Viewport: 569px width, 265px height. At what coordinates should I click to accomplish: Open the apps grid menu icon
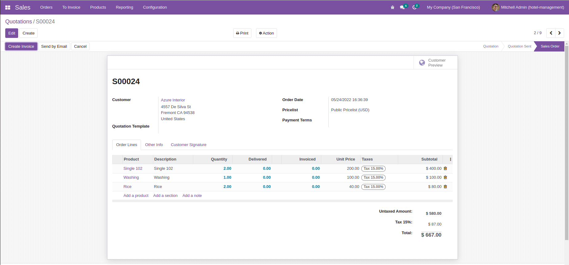(8, 7)
